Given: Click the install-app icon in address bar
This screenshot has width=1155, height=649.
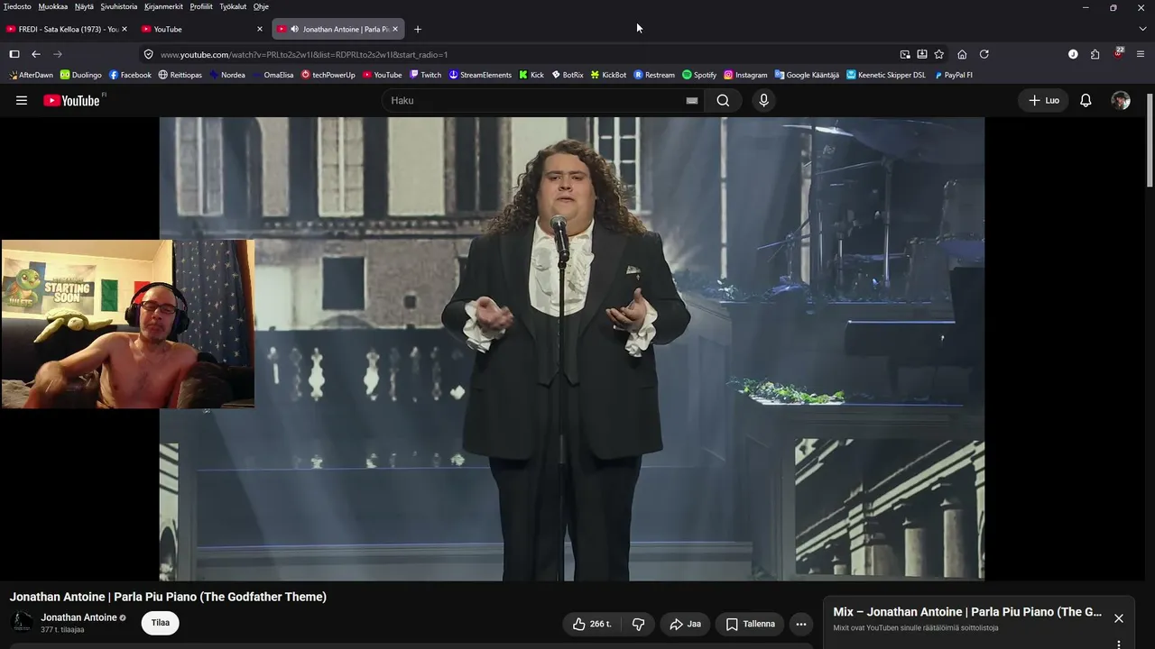Looking at the screenshot, I should tap(922, 54).
